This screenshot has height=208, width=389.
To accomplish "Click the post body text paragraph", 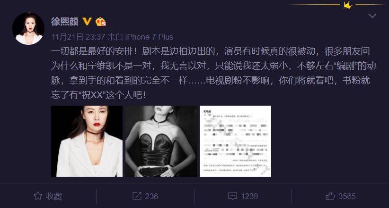I will [213, 73].
